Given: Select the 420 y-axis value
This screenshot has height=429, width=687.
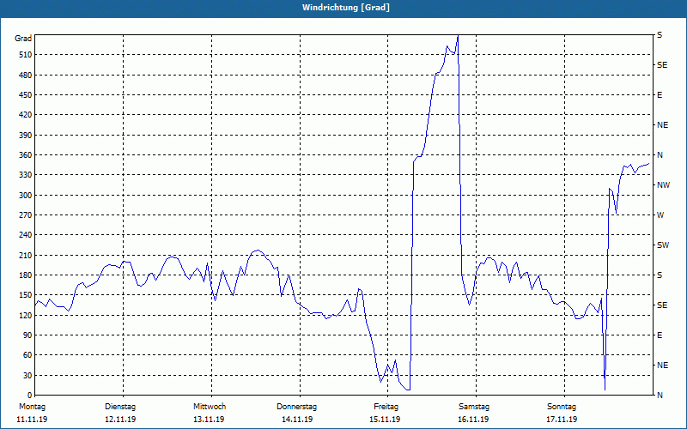Looking at the screenshot, I should tap(27, 115).
